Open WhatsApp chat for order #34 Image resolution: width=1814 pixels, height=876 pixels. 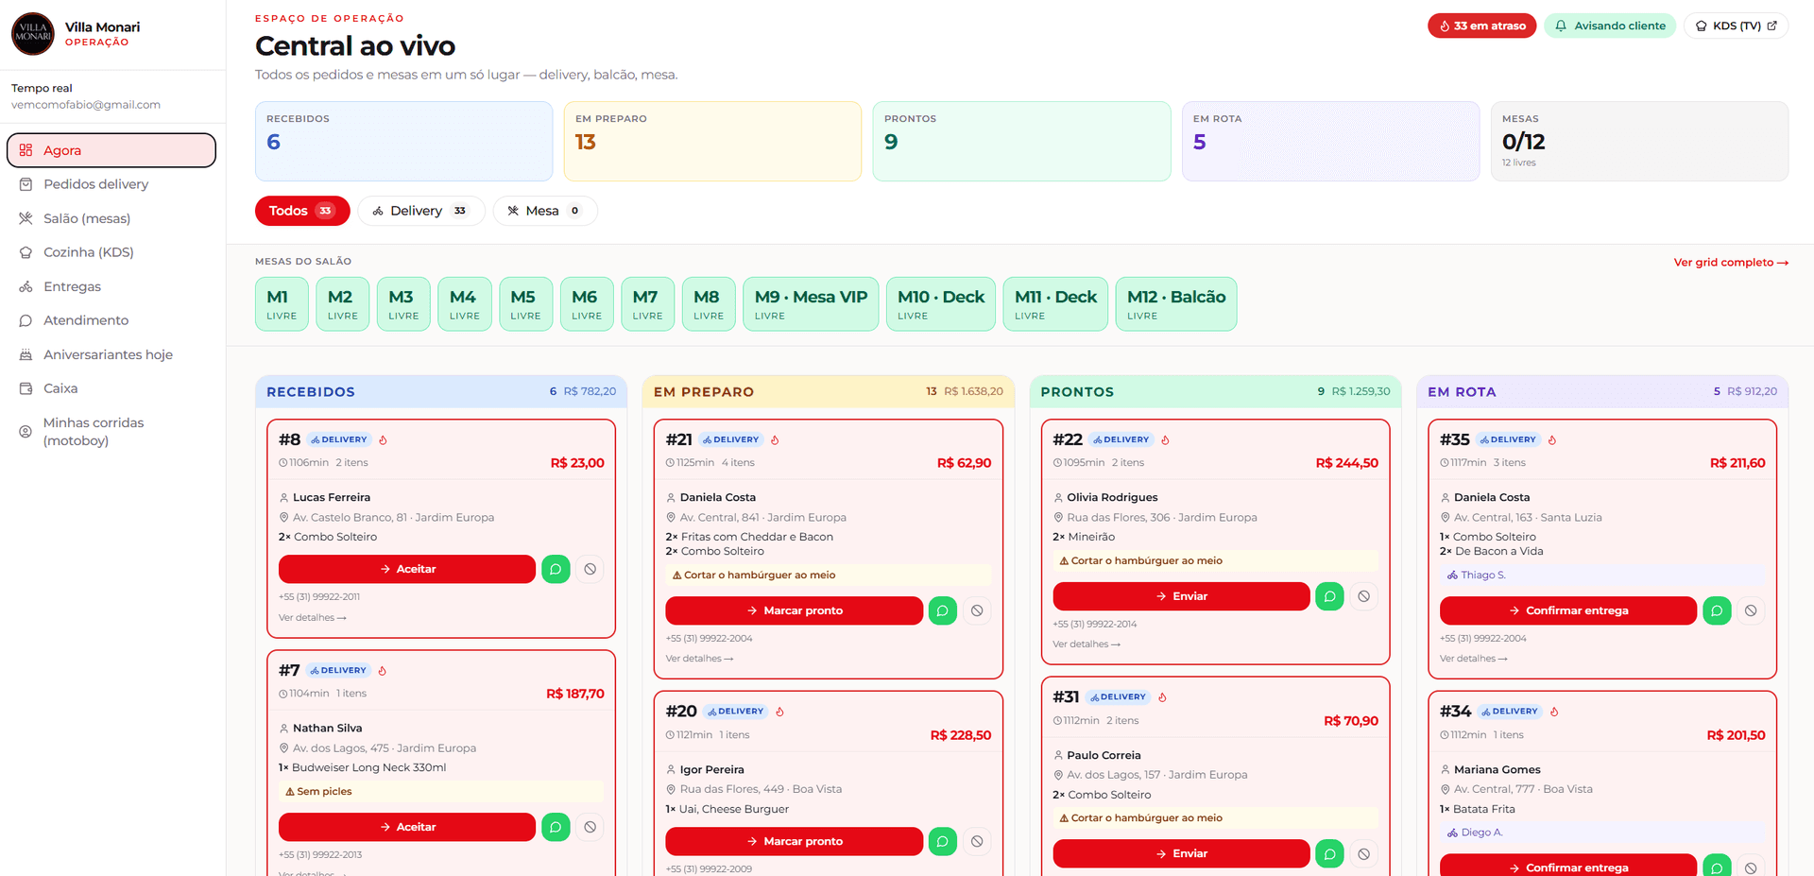[1717, 866]
